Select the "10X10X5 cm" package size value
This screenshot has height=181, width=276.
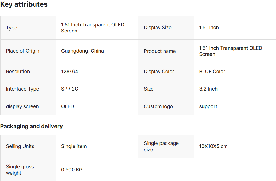pyautogui.click(x=213, y=146)
